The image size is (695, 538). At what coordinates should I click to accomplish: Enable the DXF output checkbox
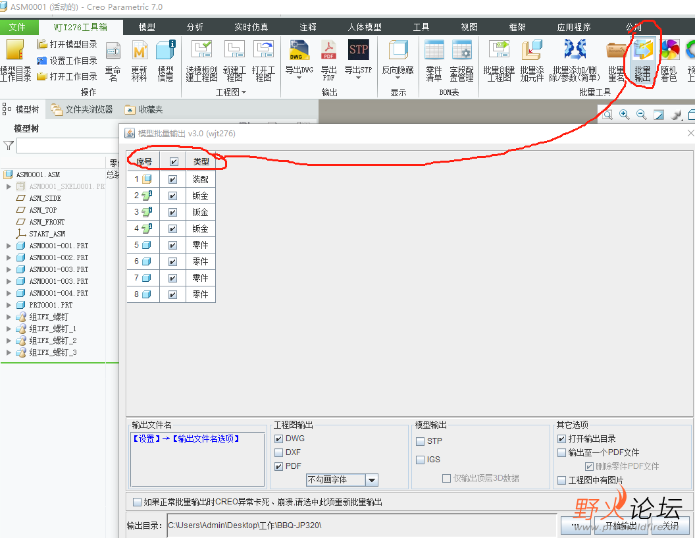click(x=279, y=452)
